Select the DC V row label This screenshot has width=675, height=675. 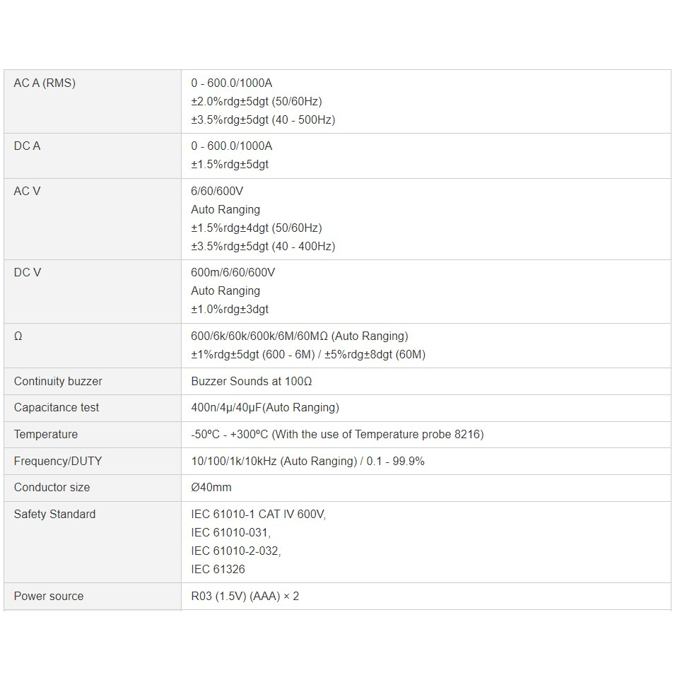28,273
